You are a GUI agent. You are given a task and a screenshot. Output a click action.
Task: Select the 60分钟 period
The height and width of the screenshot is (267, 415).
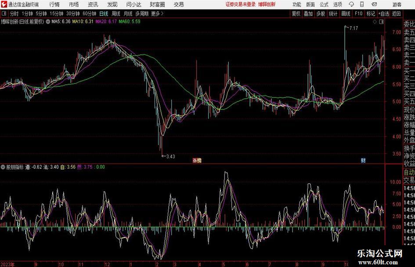click(x=90, y=14)
